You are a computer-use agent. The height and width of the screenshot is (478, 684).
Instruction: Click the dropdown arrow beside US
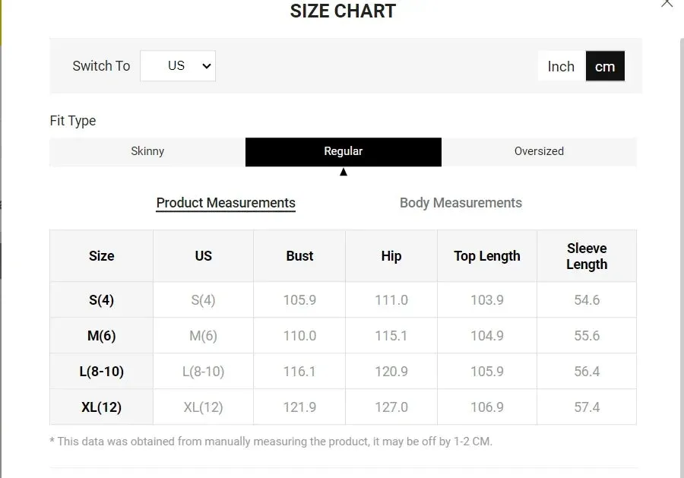[206, 66]
